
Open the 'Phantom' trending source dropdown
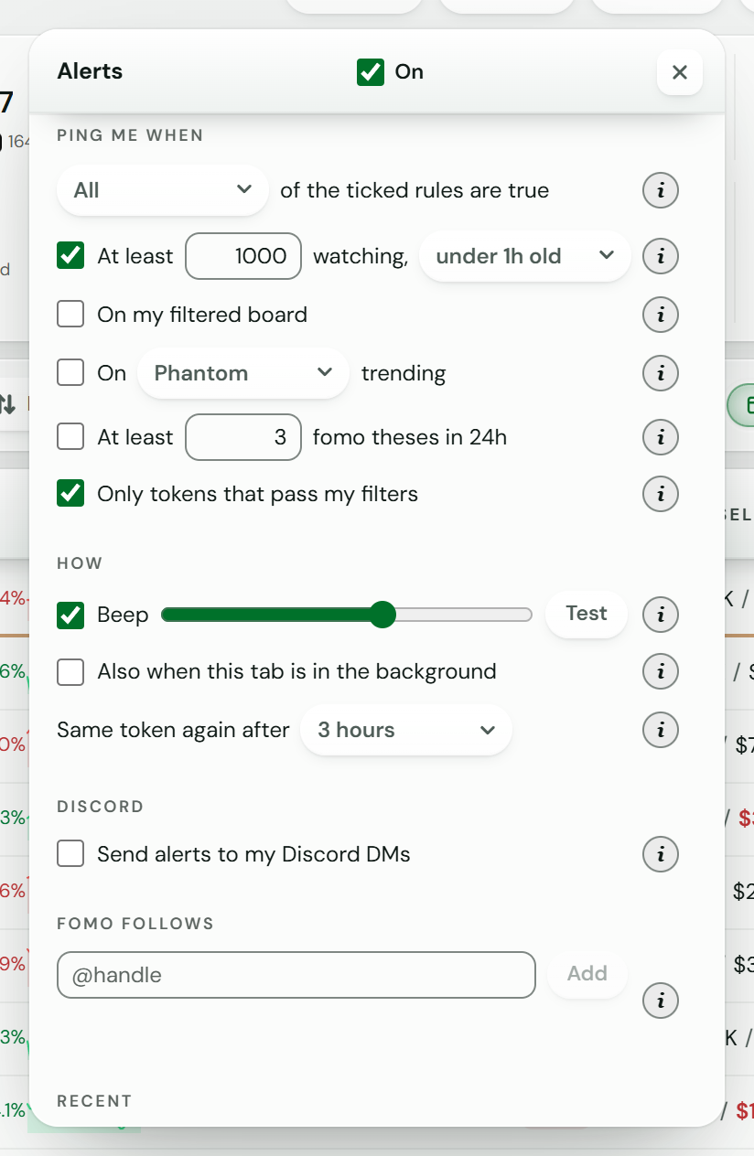pos(243,373)
